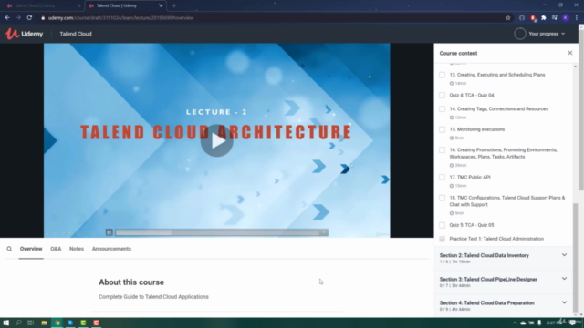
Task: Click the Talend Cloud course title
Action: pyautogui.click(x=76, y=34)
